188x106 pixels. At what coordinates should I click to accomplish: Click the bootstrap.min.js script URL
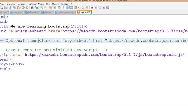click(x=104, y=55)
